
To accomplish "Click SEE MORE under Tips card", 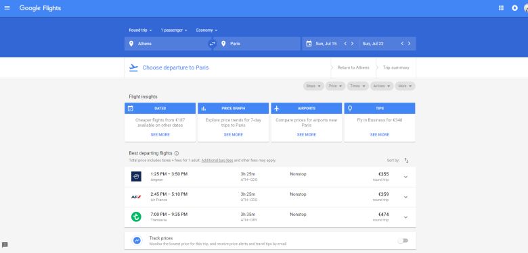I will (380, 134).
